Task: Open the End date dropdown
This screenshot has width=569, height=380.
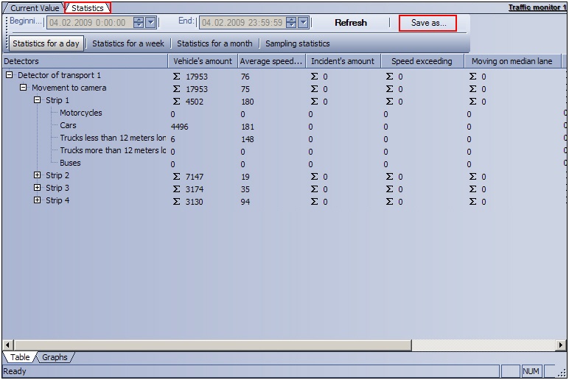Action: pyautogui.click(x=303, y=23)
